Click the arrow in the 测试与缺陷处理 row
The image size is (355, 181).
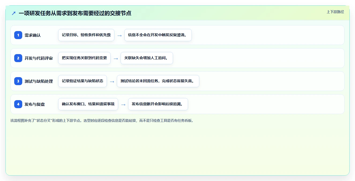click(x=112, y=81)
